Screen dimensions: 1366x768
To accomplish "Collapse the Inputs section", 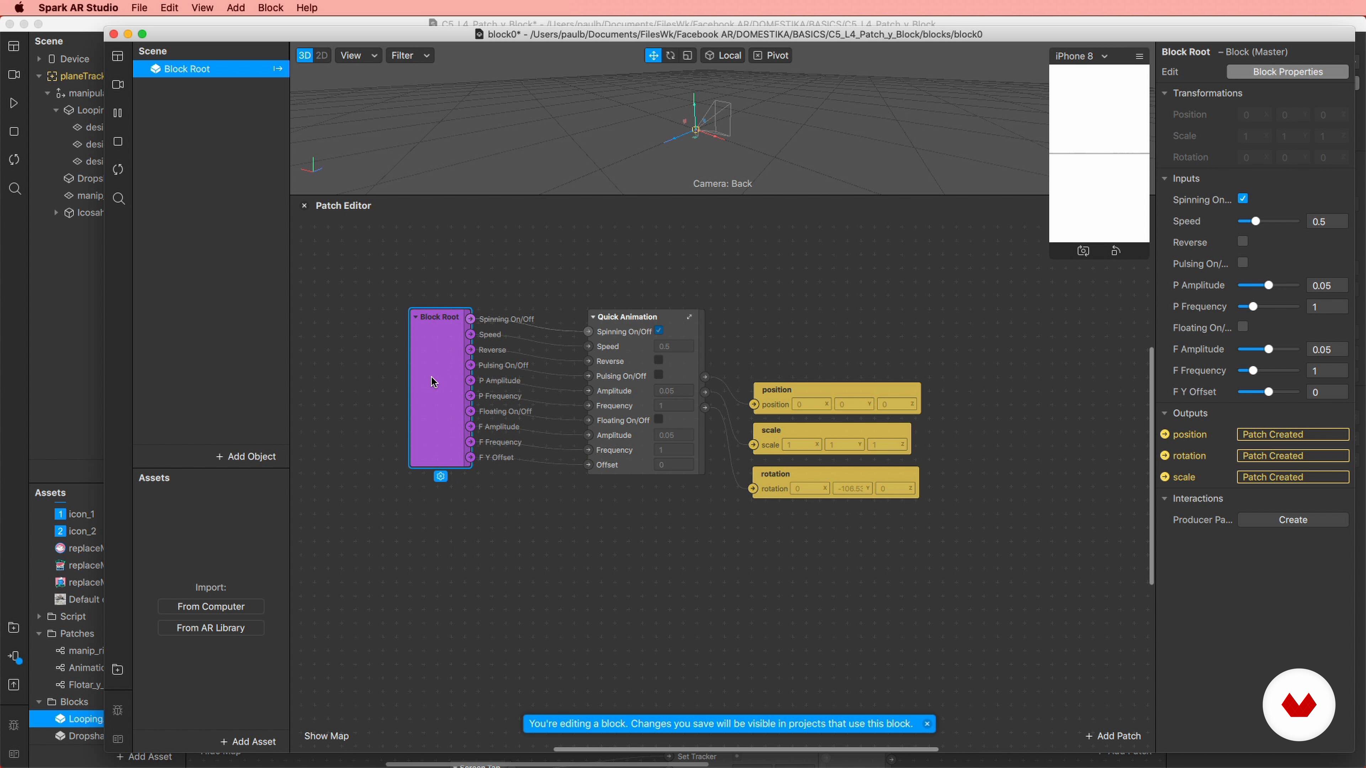I will click(x=1165, y=178).
